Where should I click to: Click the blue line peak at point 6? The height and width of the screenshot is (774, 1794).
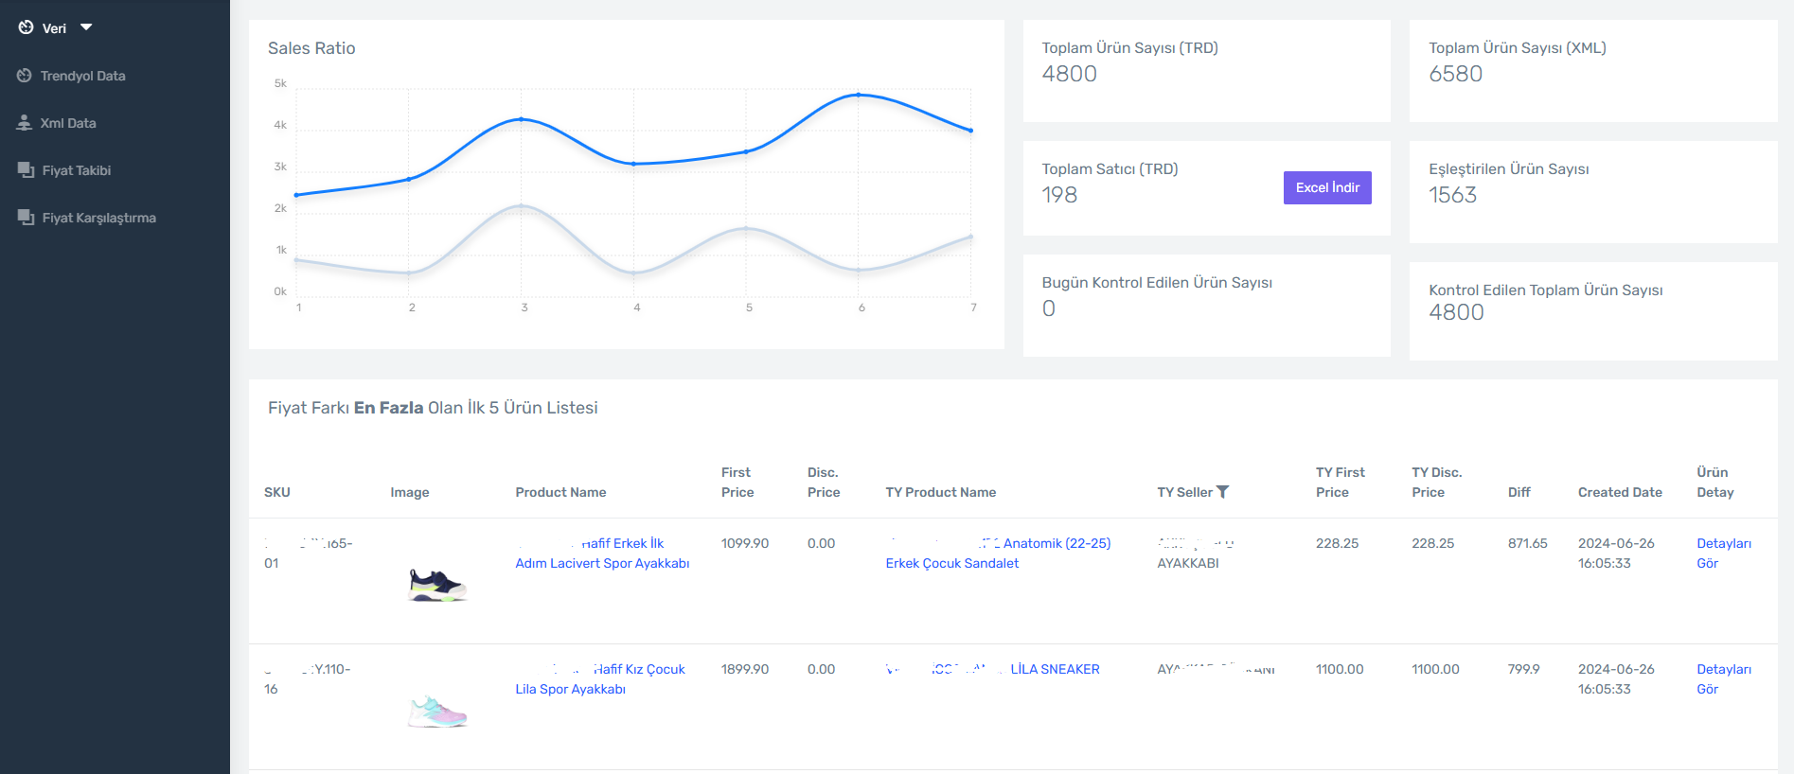tap(859, 95)
